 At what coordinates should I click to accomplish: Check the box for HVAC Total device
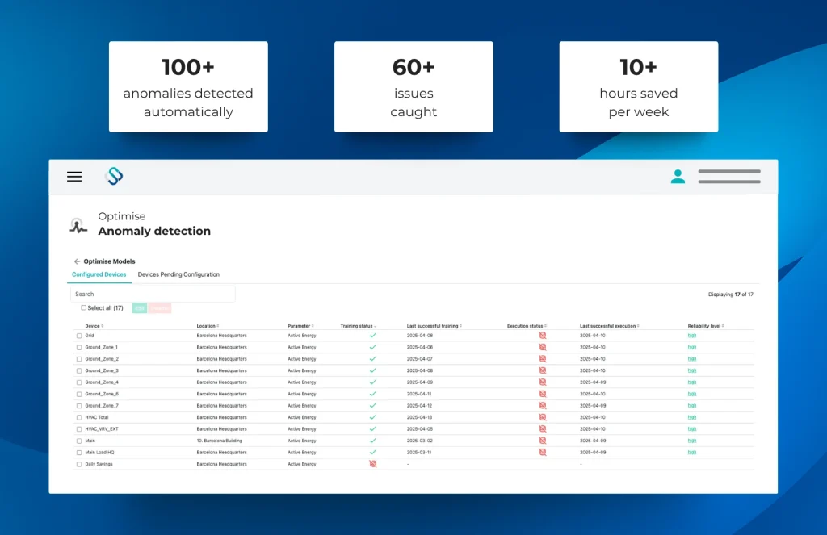tap(79, 417)
